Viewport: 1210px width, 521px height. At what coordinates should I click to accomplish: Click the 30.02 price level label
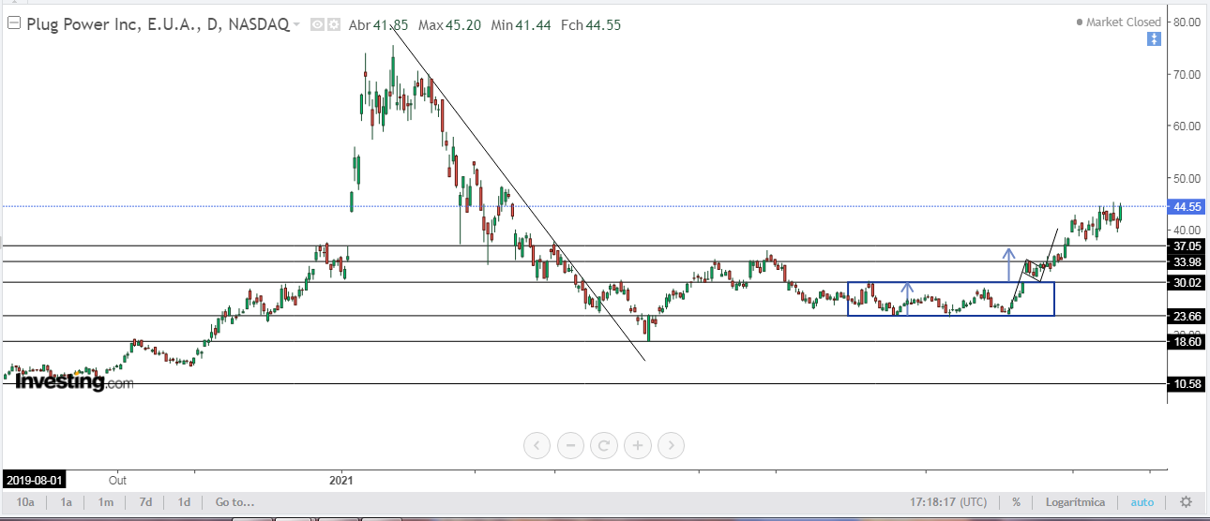pos(1187,282)
